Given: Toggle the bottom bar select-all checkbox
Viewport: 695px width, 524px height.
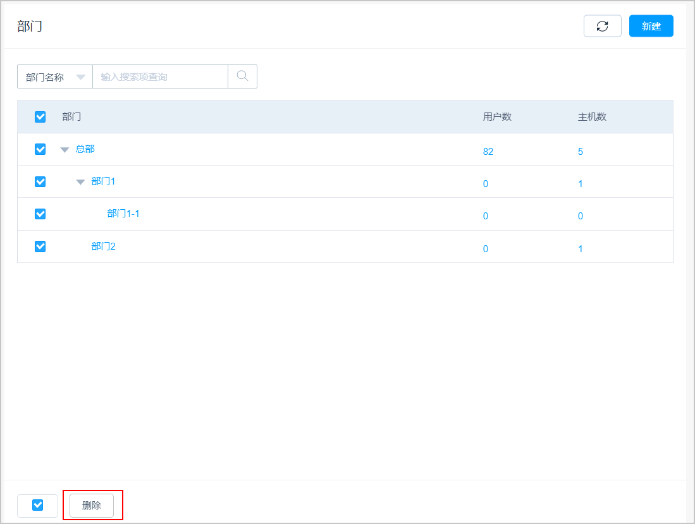Looking at the screenshot, I should (x=38, y=505).
